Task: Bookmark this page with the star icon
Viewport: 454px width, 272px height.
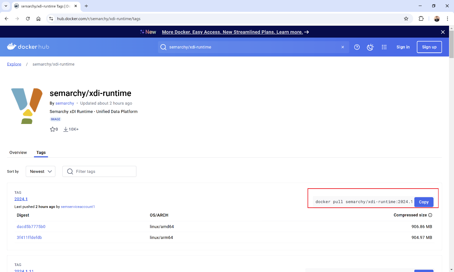Action: point(406,19)
